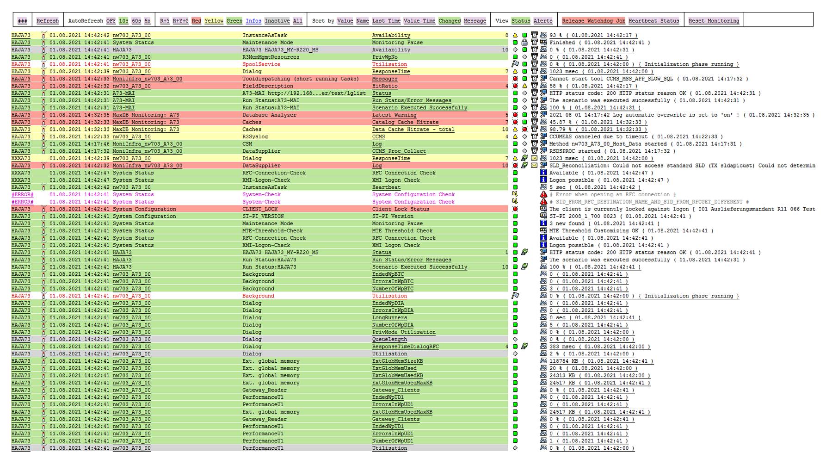Open ExtGlobMemSizeKB link
This screenshot has height=465, width=826.
pyautogui.click(x=397, y=361)
